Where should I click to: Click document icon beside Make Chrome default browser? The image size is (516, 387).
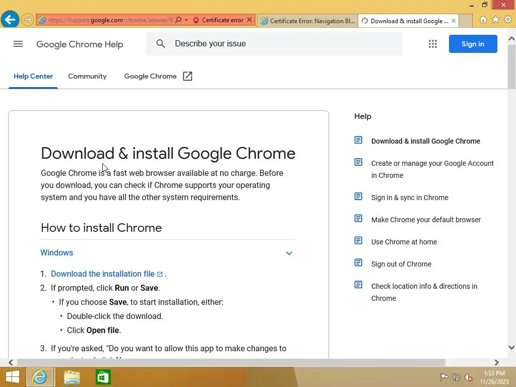coord(358,219)
